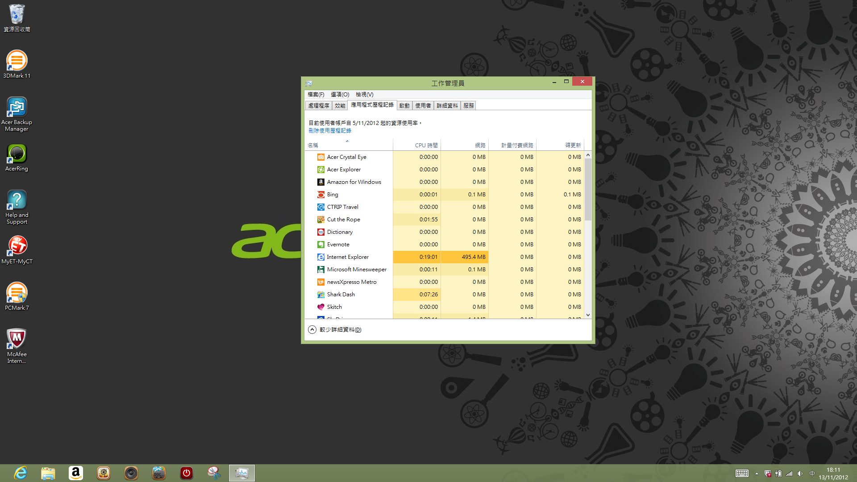
Task: Select the Acer Backup Manager desktop icon
Action: click(17, 114)
